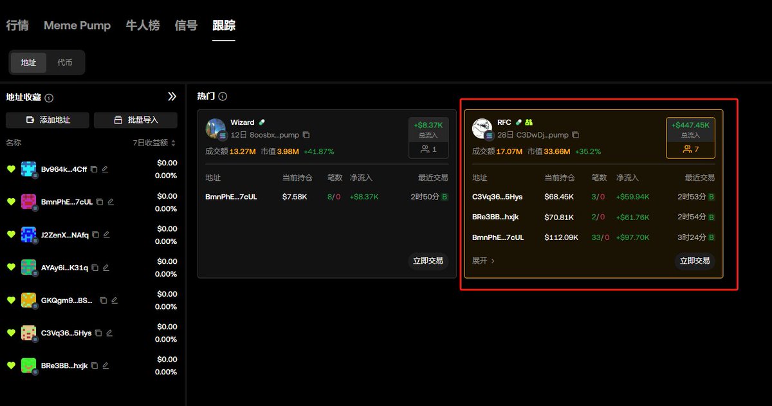772x406 pixels.
Task: Switch to the 代币 segment
Action: click(65, 62)
